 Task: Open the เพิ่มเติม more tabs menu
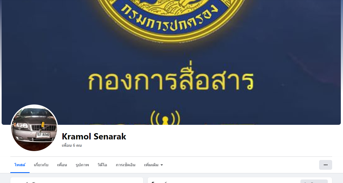coord(154,165)
